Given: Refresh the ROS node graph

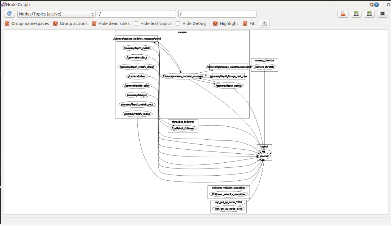Looking at the screenshot, I should [9, 14].
